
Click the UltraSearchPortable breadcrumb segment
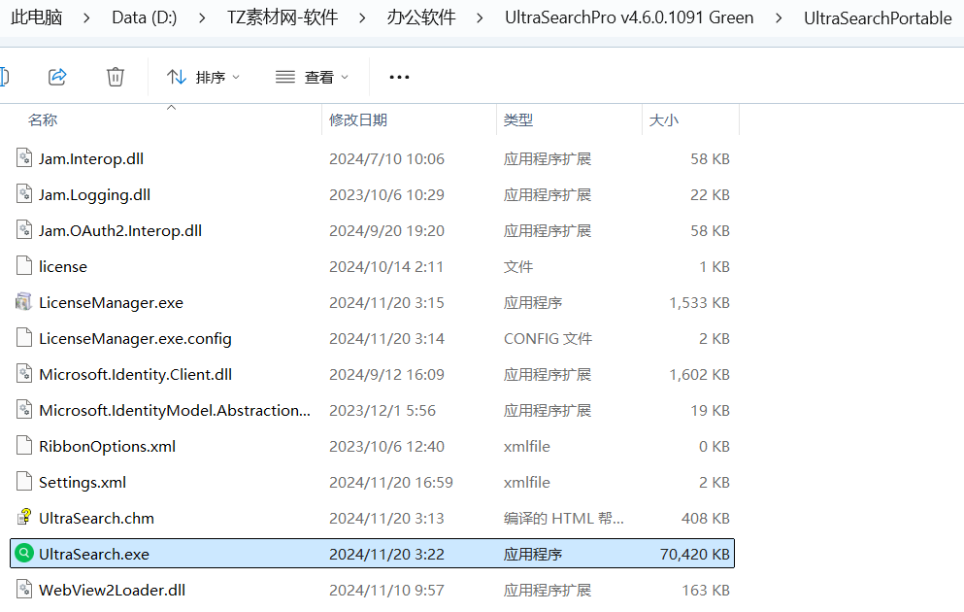878,17
